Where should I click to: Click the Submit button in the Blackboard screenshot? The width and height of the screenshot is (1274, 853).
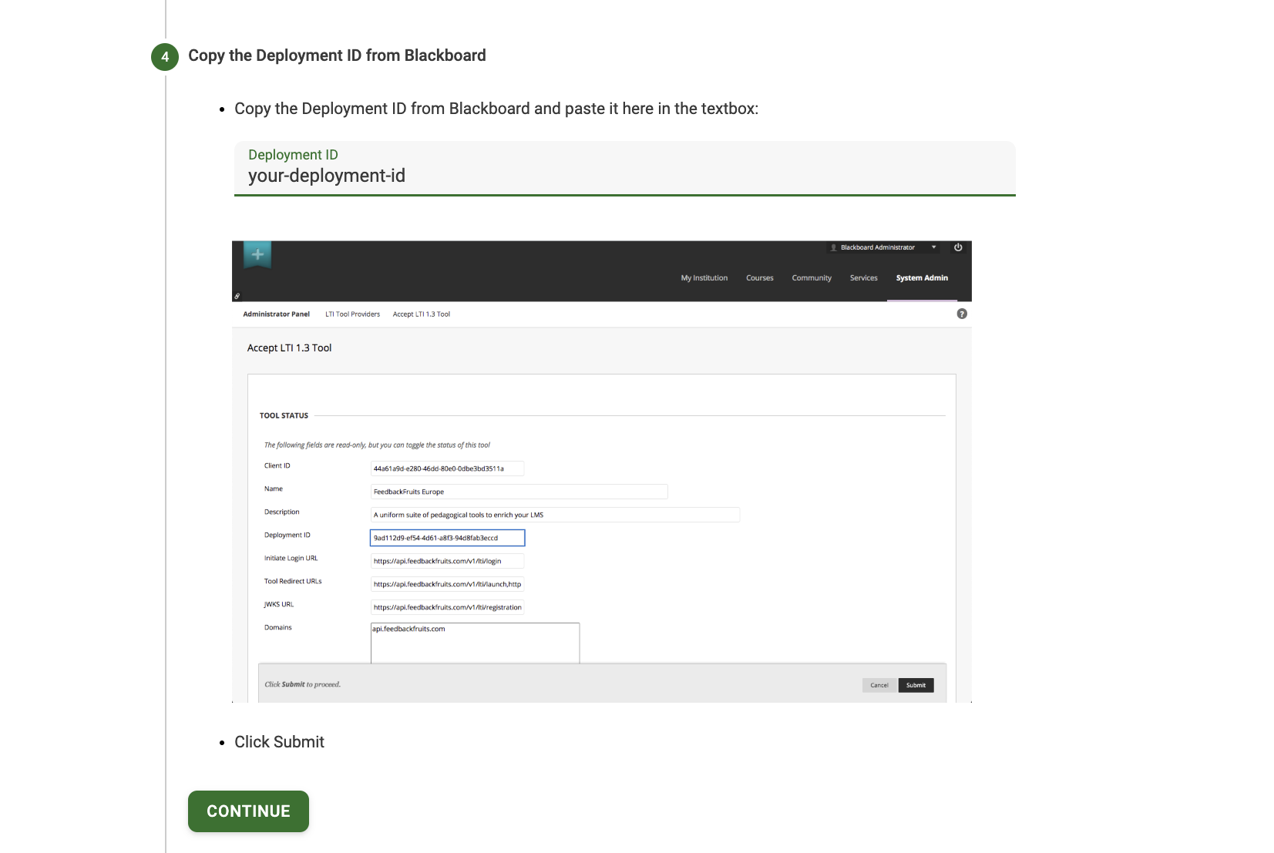[x=916, y=685]
